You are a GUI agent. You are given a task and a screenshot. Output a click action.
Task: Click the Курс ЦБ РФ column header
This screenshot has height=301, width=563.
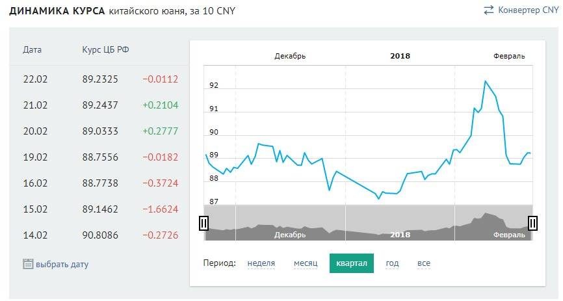click(x=105, y=50)
